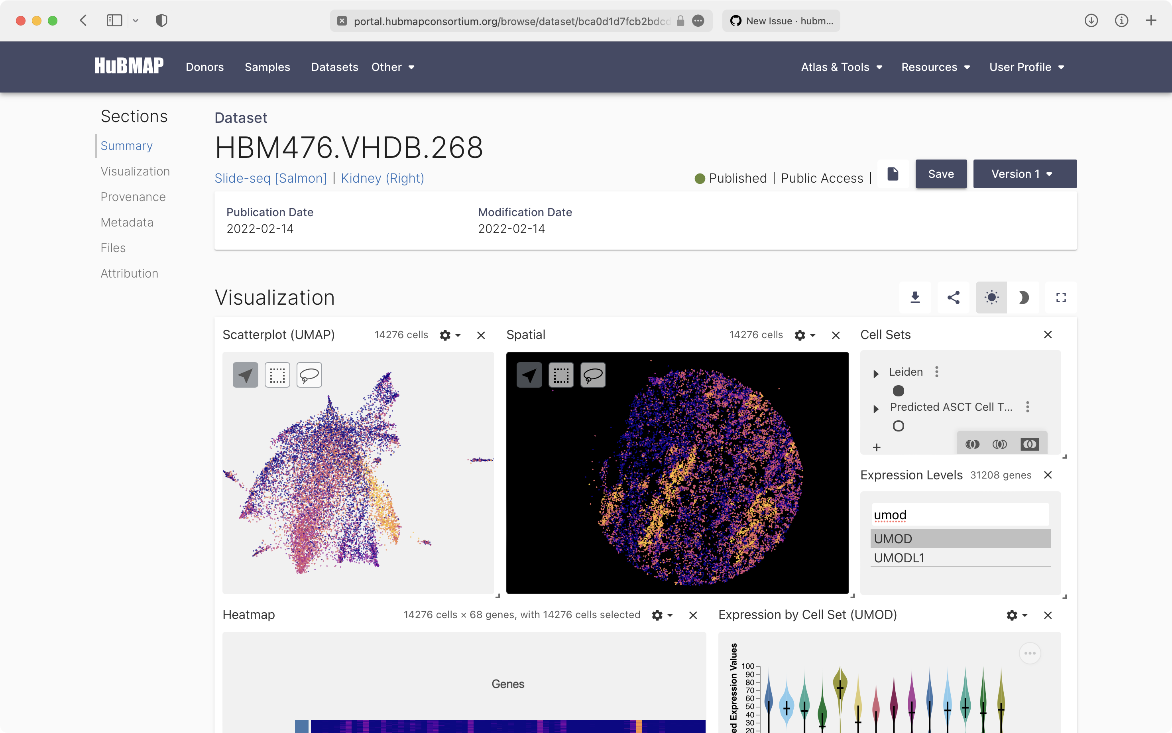Image resolution: width=1172 pixels, height=733 pixels.
Task: Toggle the Leiden cell set checkbox
Action: tap(898, 391)
